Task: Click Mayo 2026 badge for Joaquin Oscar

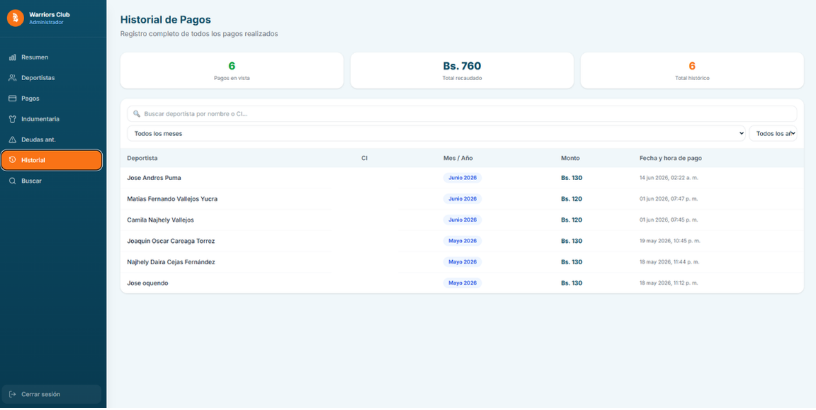Action: [x=463, y=241]
